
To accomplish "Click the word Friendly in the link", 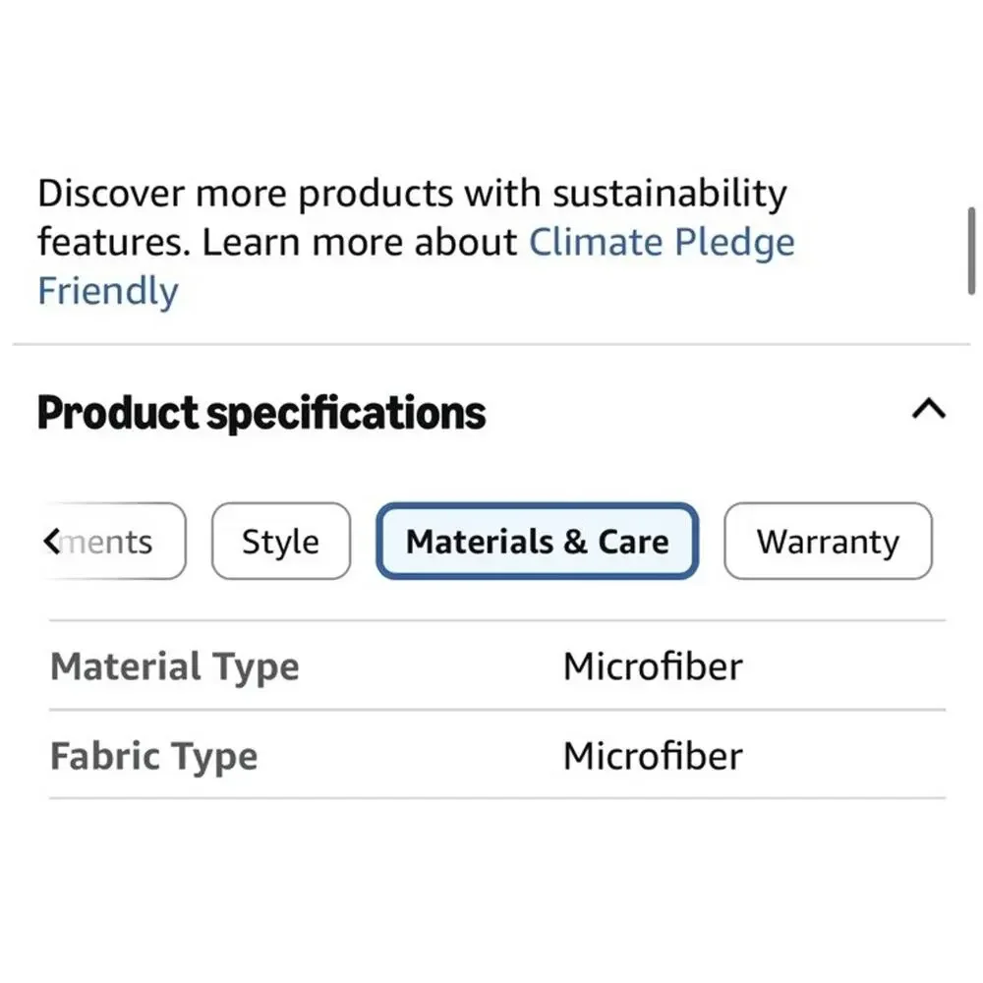I will [108, 291].
